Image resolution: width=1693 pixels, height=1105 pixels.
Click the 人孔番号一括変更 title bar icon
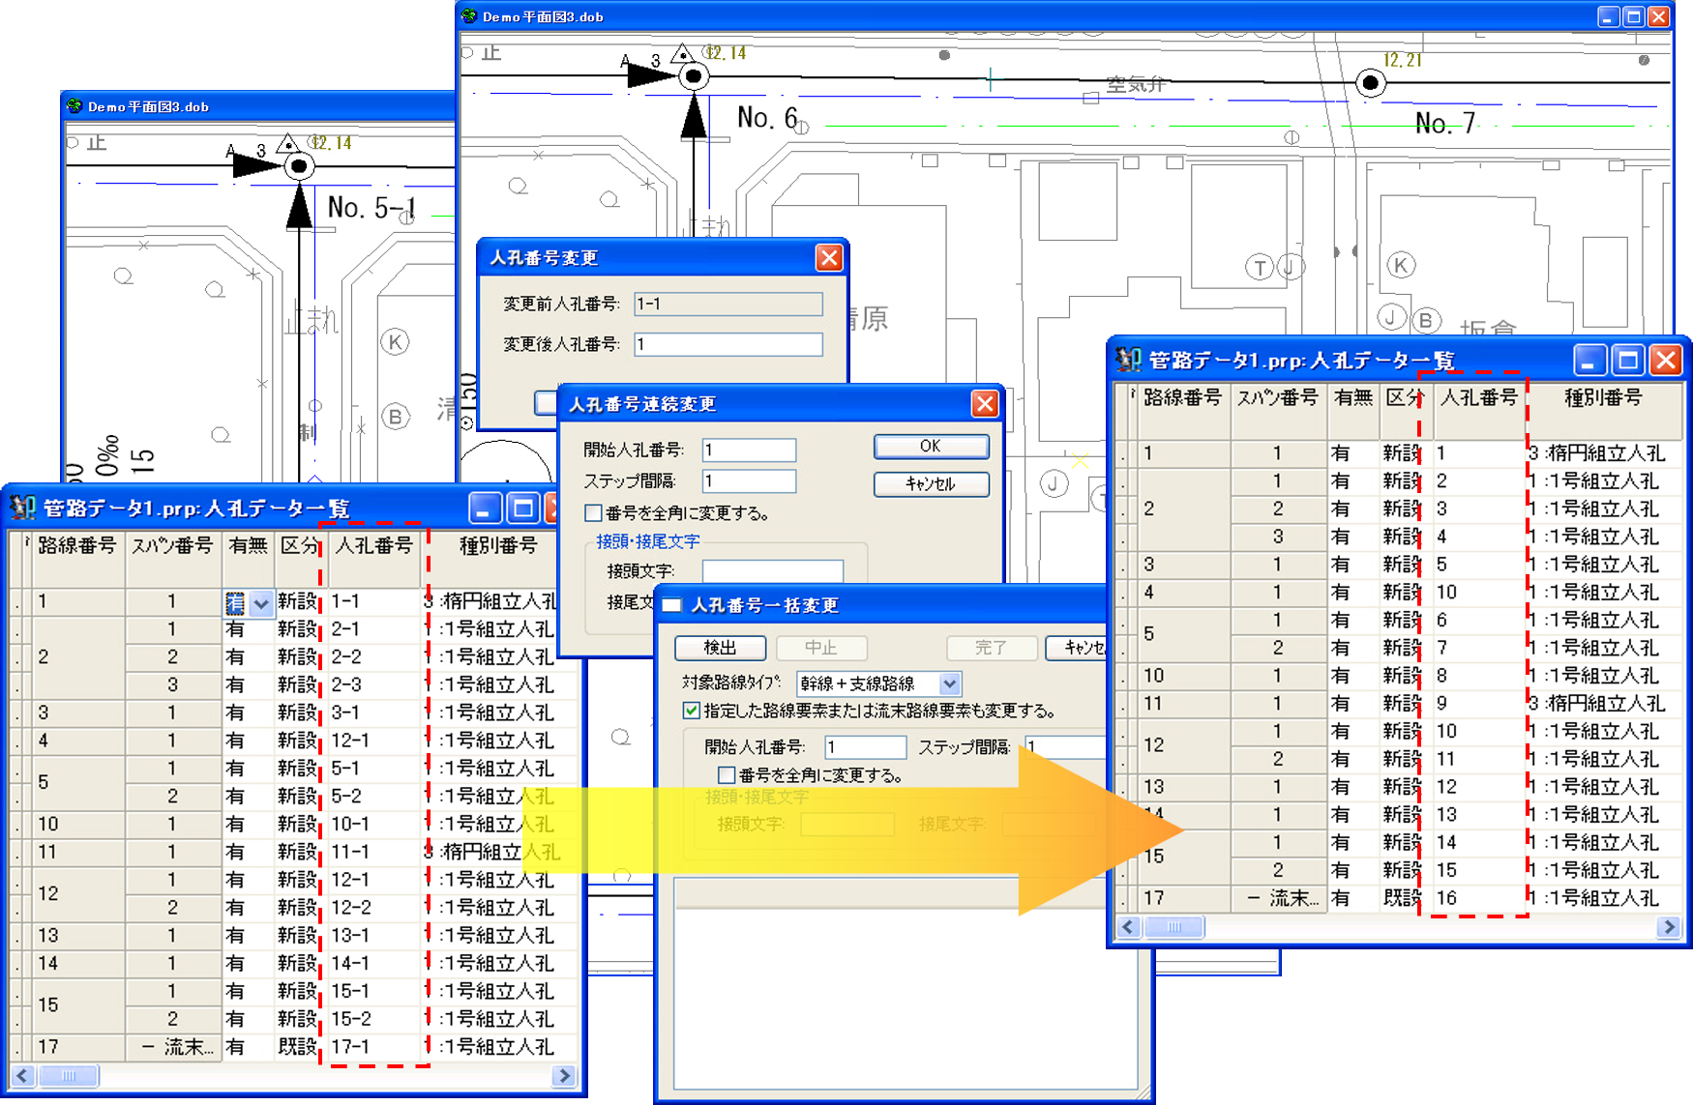(x=672, y=606)
